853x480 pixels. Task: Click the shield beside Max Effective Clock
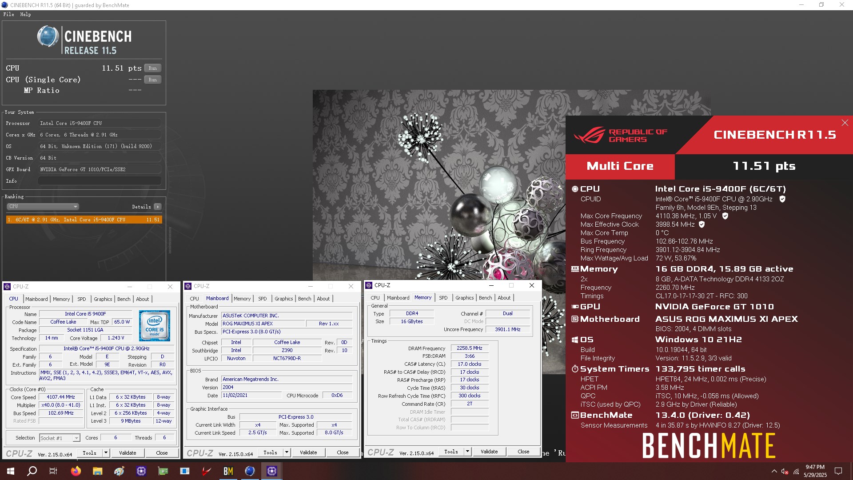click(x=702, y=224)
